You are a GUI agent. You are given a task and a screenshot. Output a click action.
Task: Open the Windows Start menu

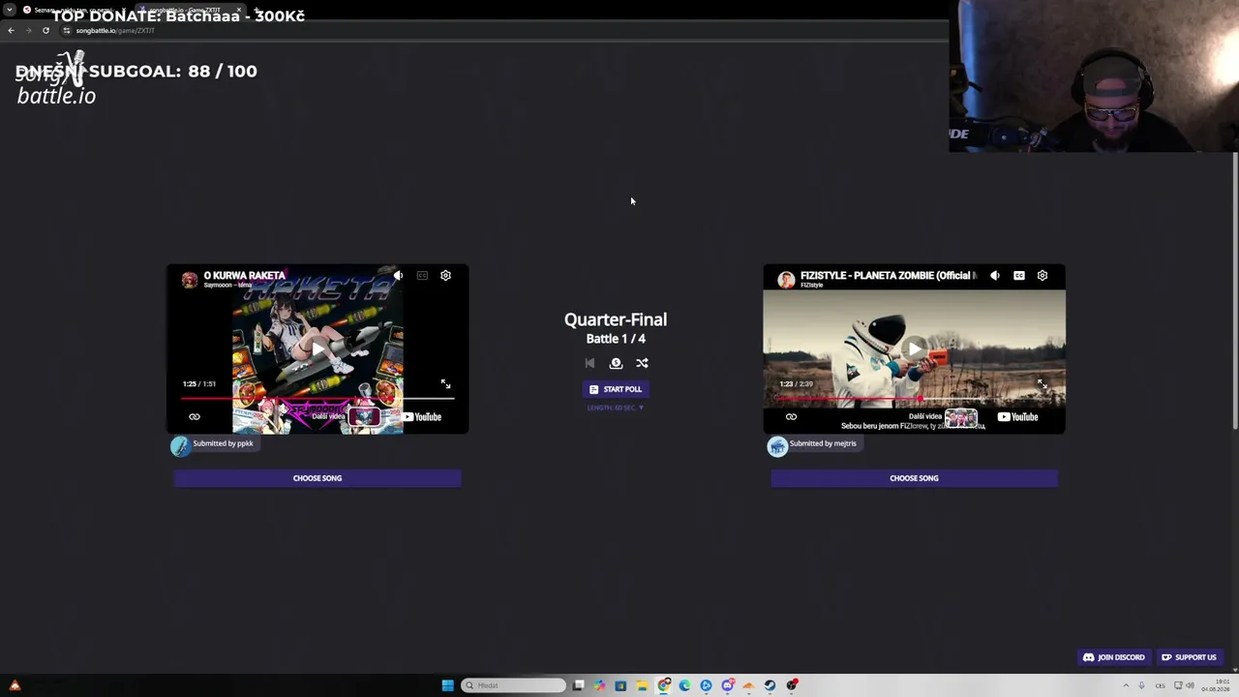coord(447,685)
